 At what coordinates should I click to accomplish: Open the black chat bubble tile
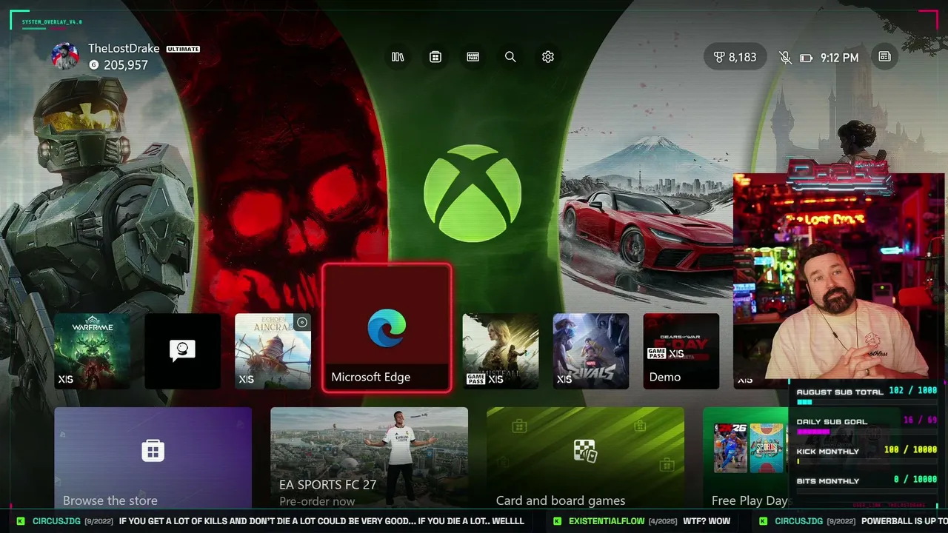(182, 351)
